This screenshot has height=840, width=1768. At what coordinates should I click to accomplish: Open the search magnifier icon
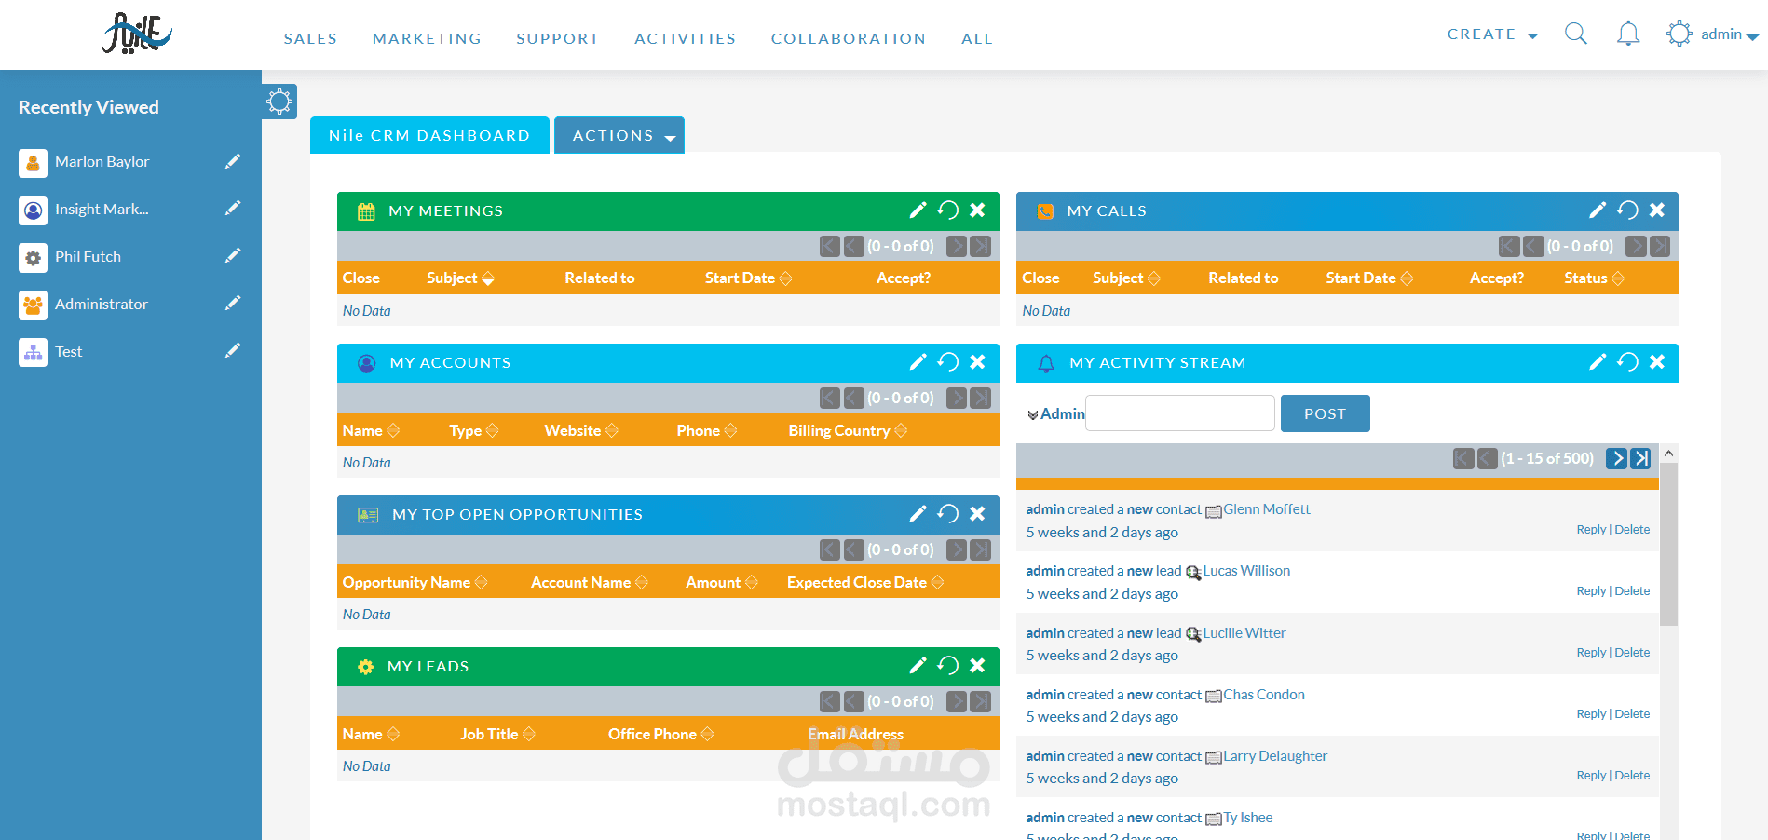coord(1575,34)
